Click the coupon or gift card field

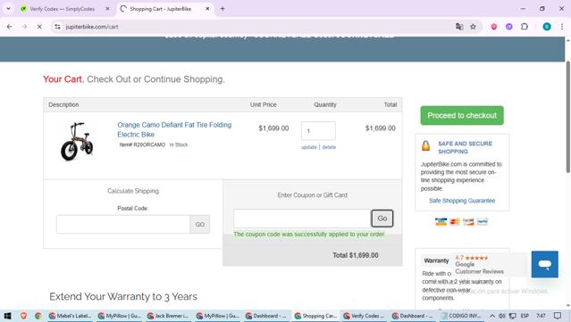pos(302,219)
